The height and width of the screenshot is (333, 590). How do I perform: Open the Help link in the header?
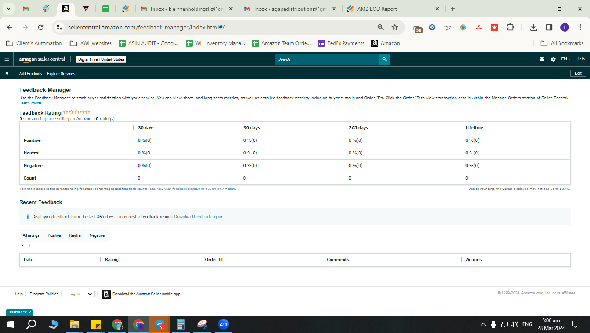pyautogui.click(x=580, y=59)
